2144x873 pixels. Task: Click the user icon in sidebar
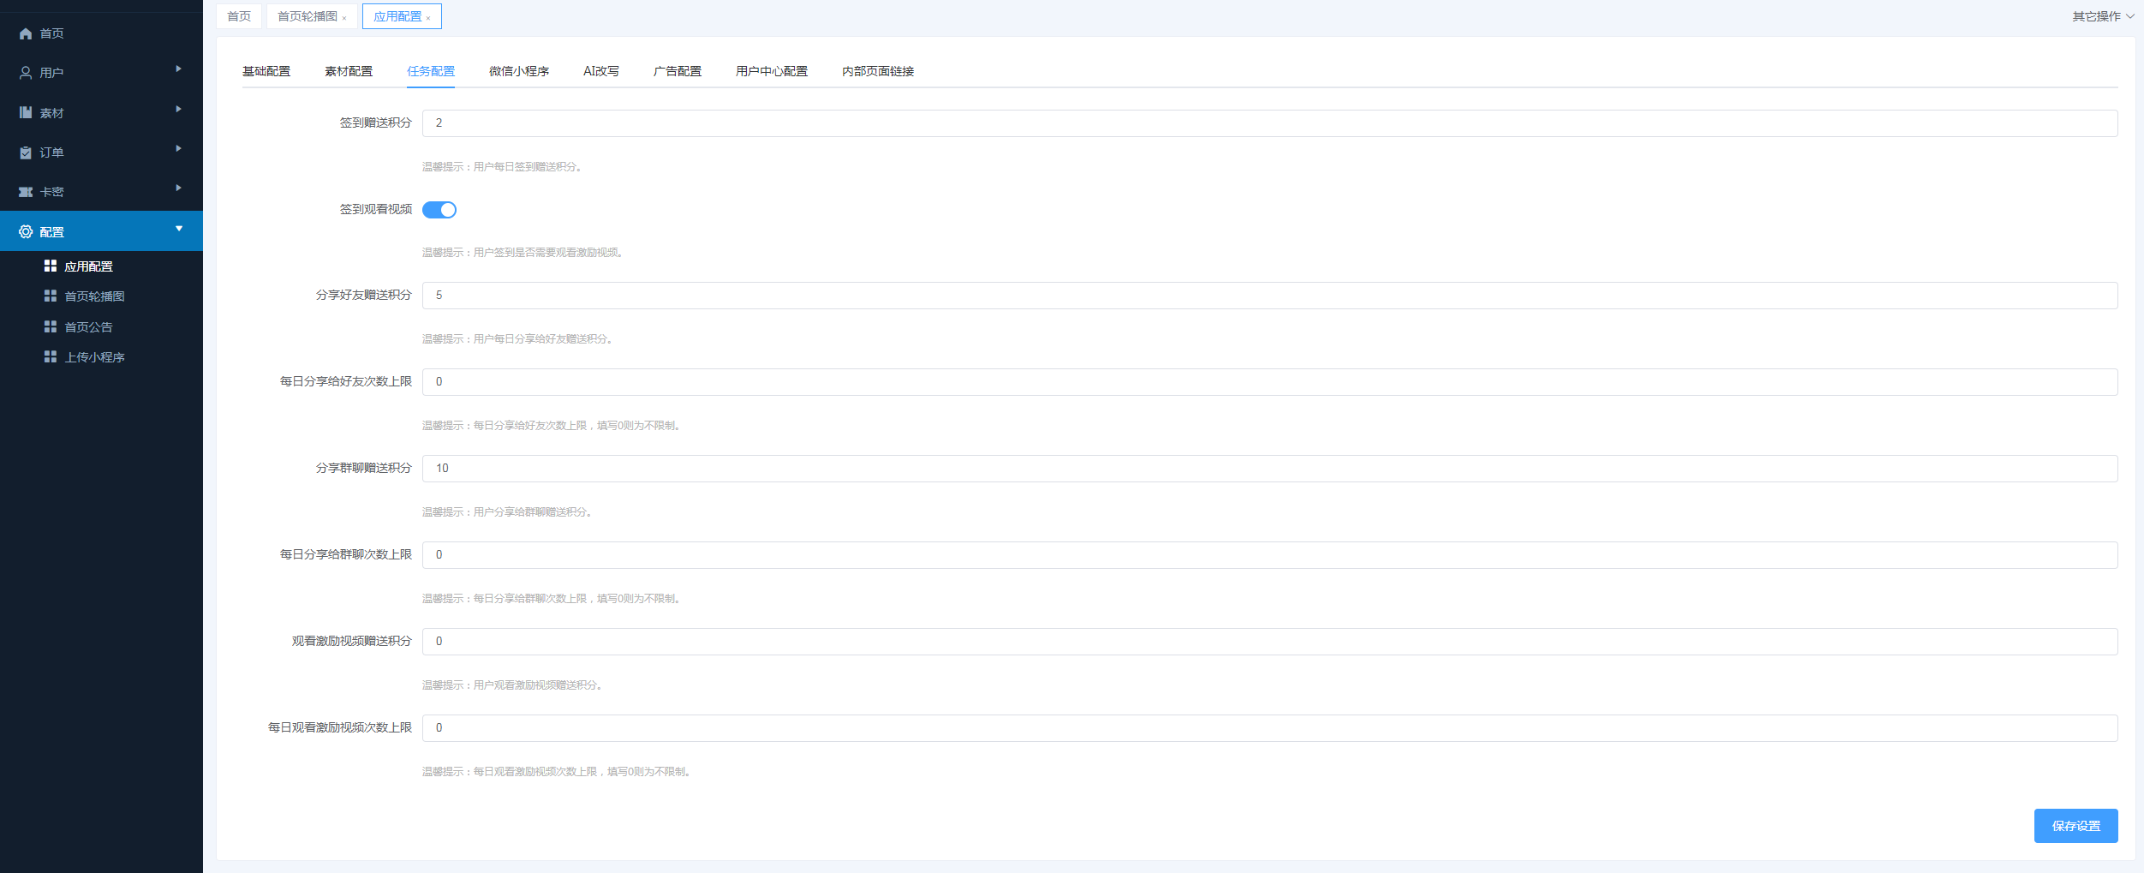[26, 73]
